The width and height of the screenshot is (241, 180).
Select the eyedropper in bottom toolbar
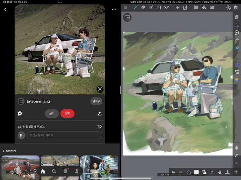click(212, 172)
